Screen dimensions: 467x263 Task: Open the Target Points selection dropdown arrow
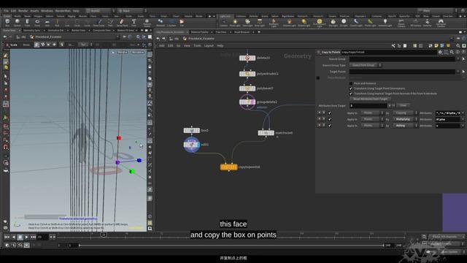(x=458, y=72)
